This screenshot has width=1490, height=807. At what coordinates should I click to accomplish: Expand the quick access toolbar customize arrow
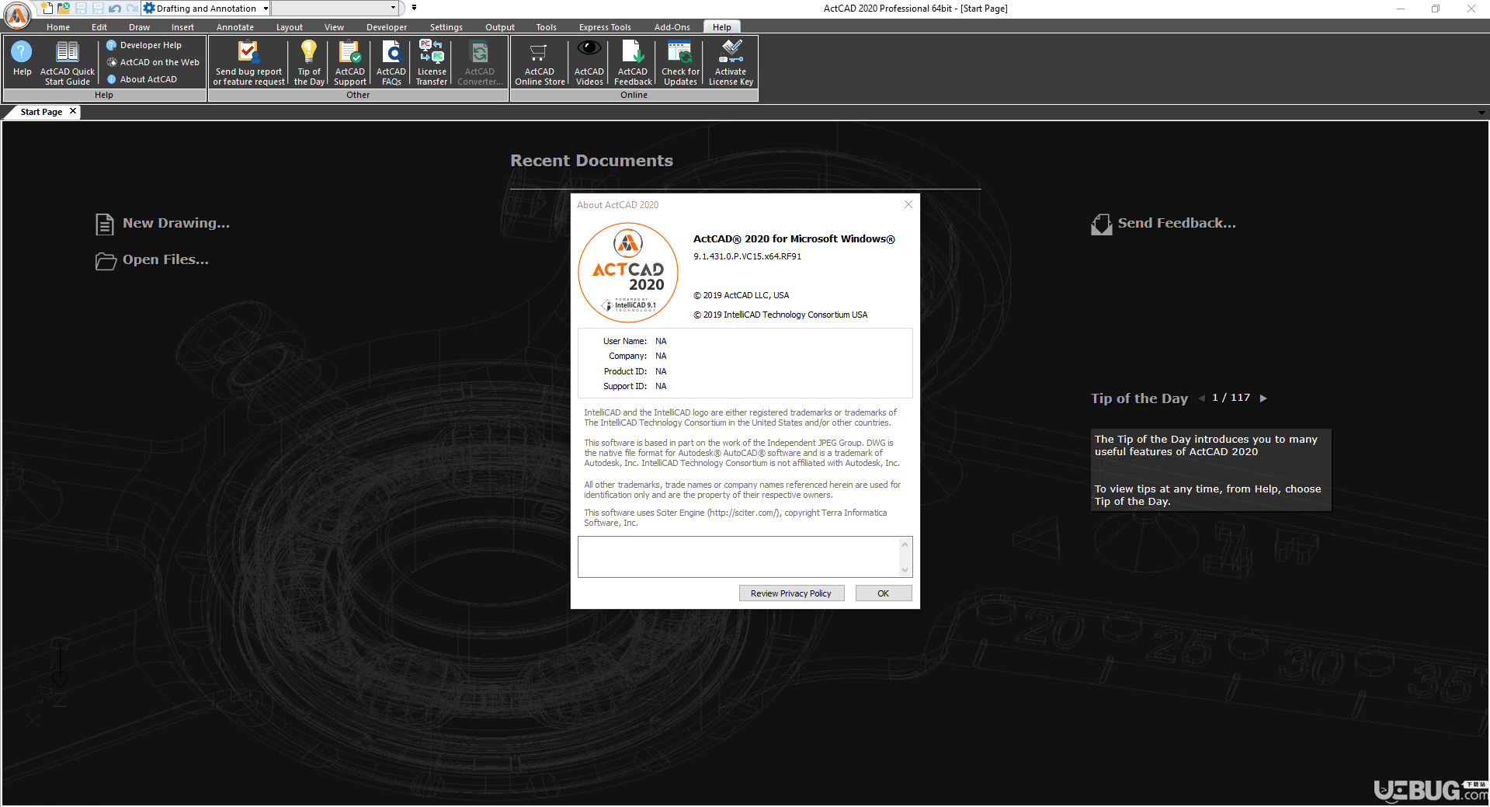(414, 8)
